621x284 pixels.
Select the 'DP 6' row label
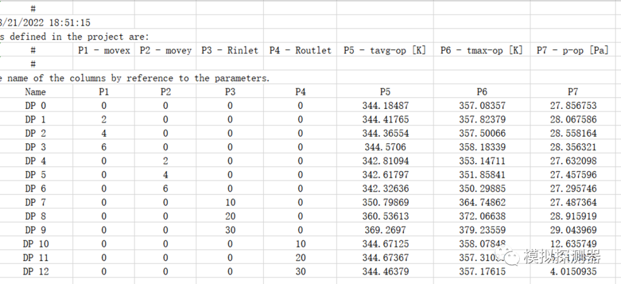36,188
